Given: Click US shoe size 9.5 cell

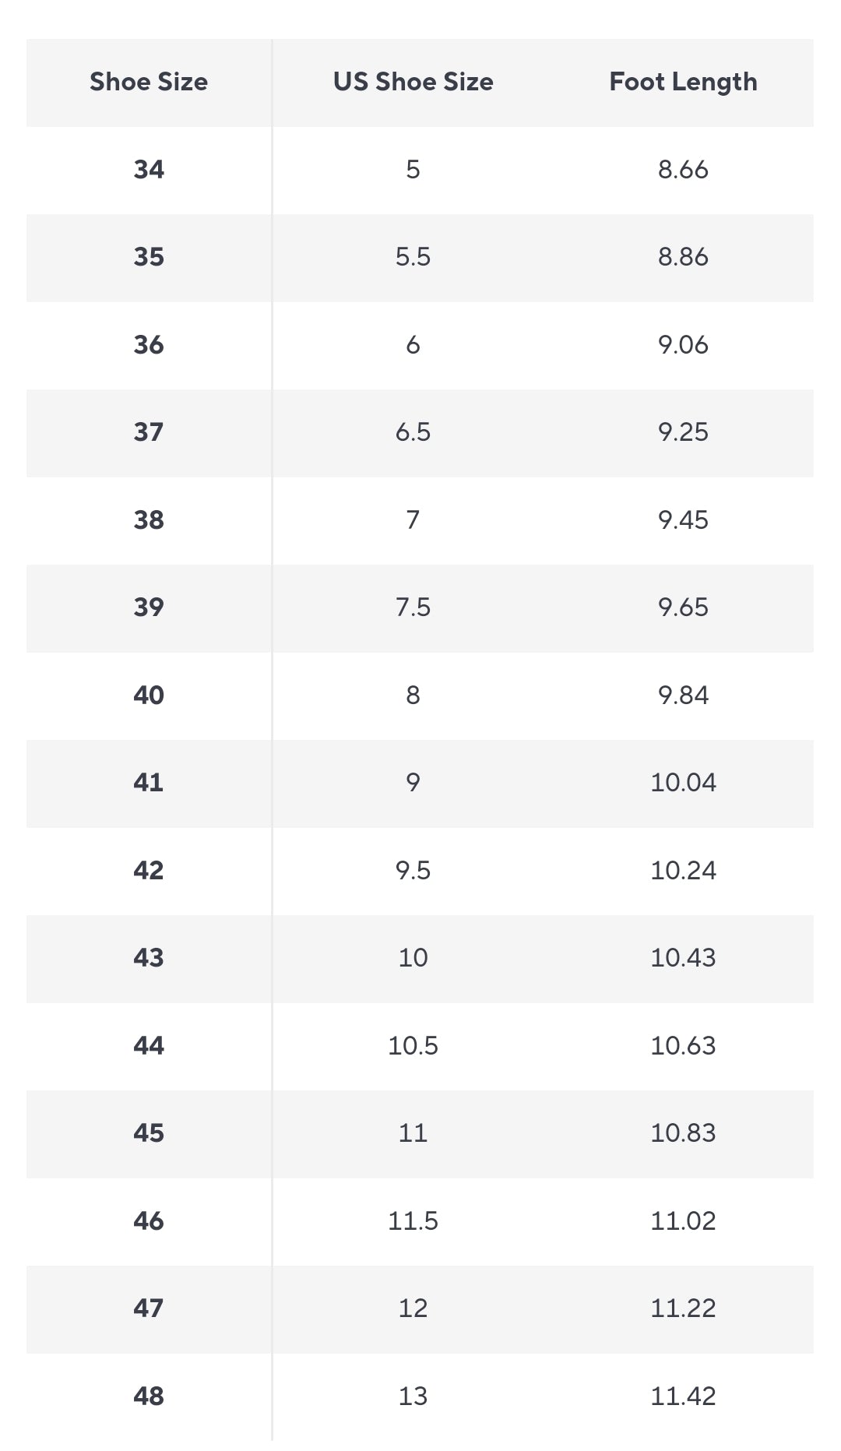Looking at the screenshot, I should point(413,870).
